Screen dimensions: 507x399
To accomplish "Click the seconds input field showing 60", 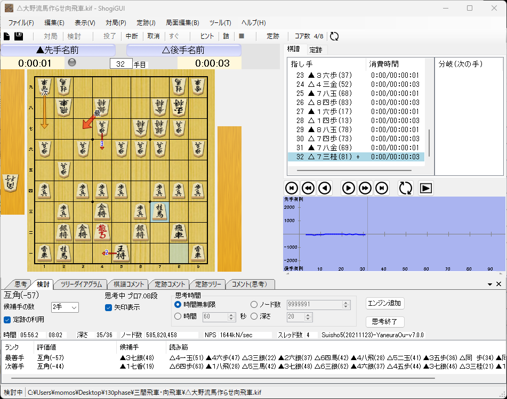I will (215, 316).
